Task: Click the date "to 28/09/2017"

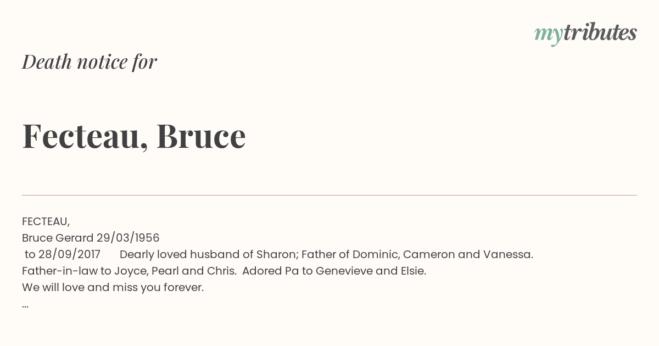Action: tap(63, 255)
